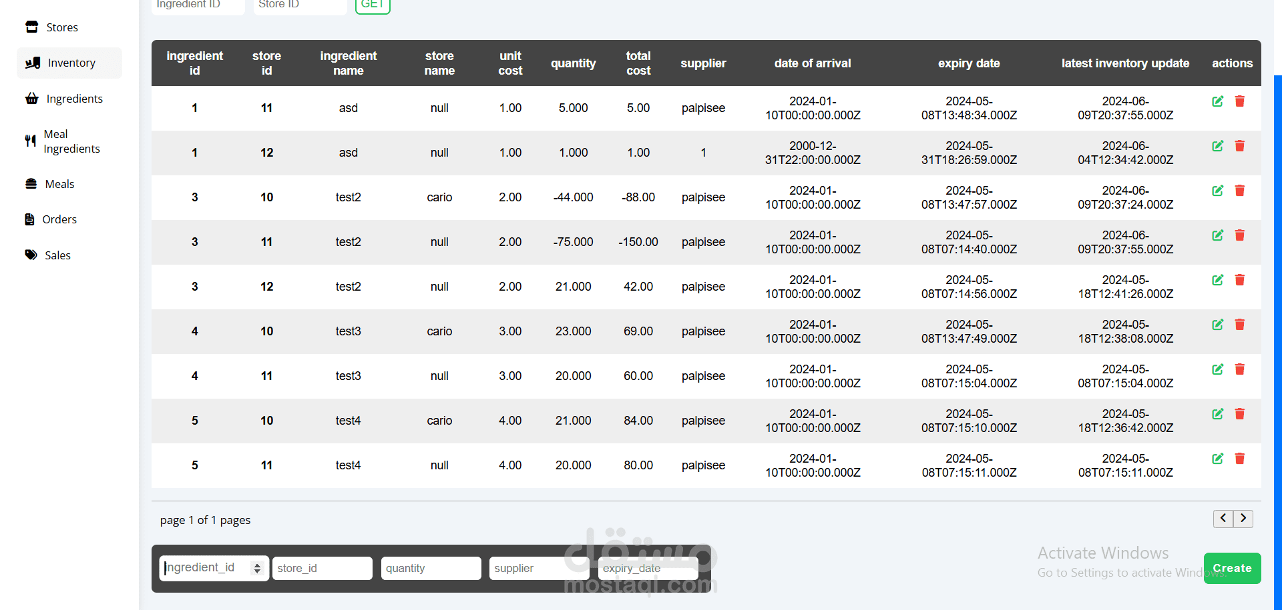Viewport: 1282px width, 610px height.
Task: Click update timestamp 2024-06-04T12:34:42.000Z
Action: (x=1125, y=153)
